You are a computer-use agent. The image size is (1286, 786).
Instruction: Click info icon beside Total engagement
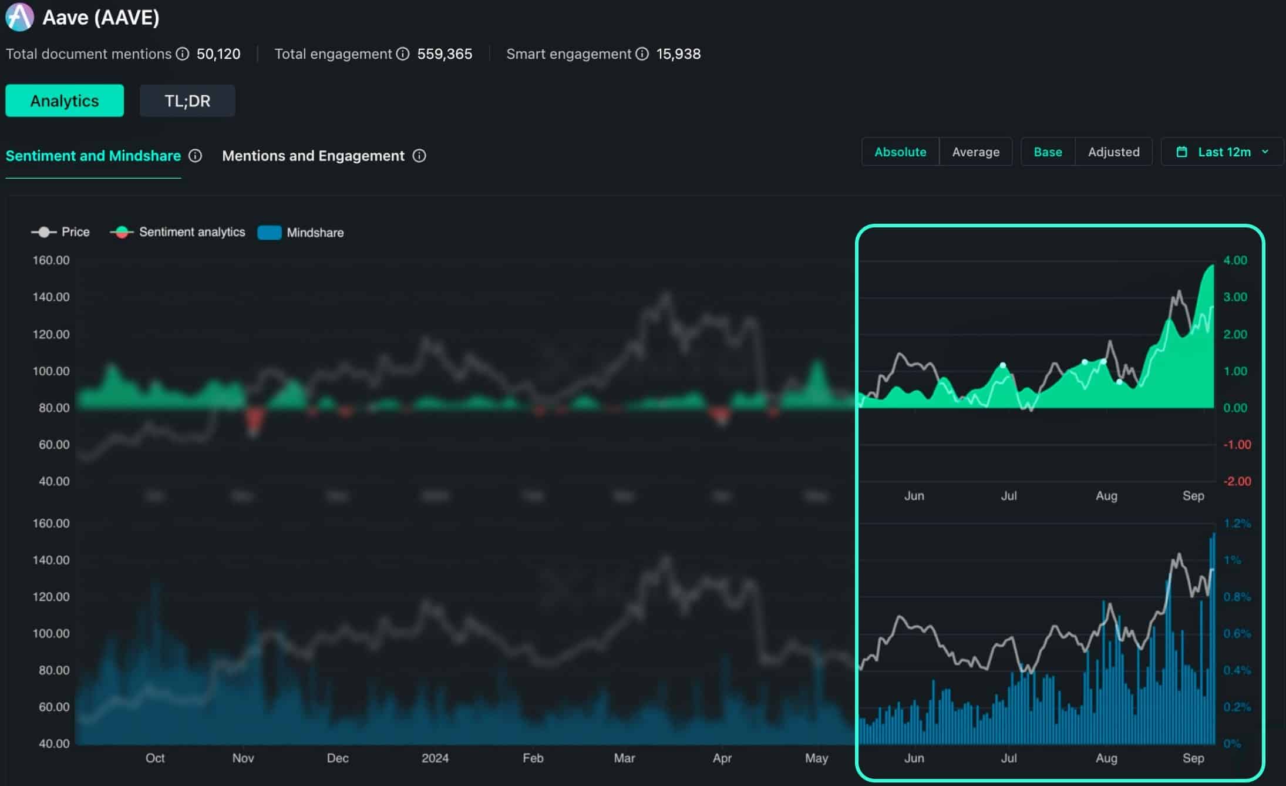403,54
